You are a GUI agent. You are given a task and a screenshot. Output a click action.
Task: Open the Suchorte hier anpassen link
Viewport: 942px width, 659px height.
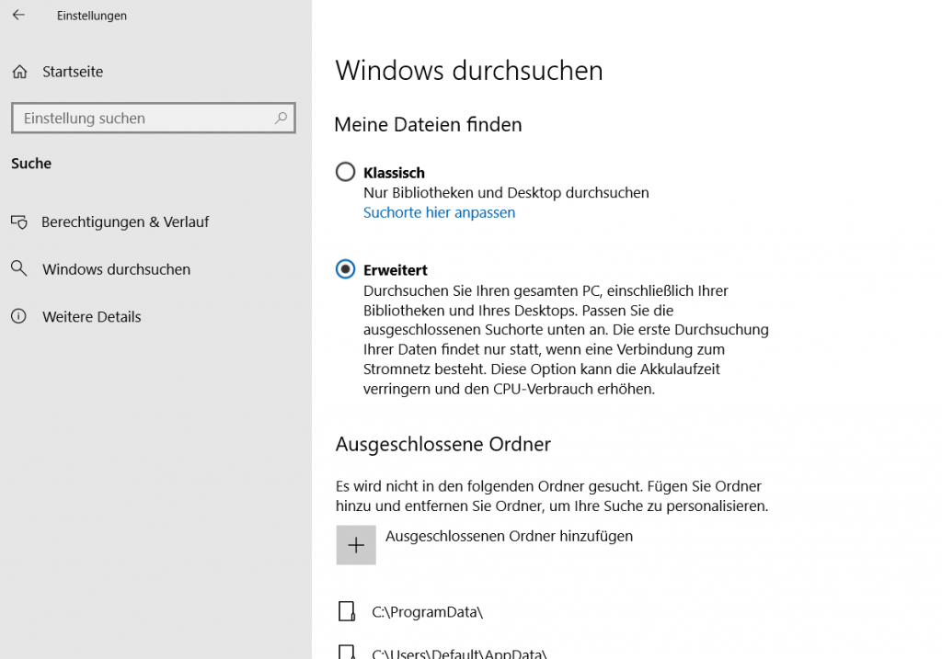pos(439,212)
